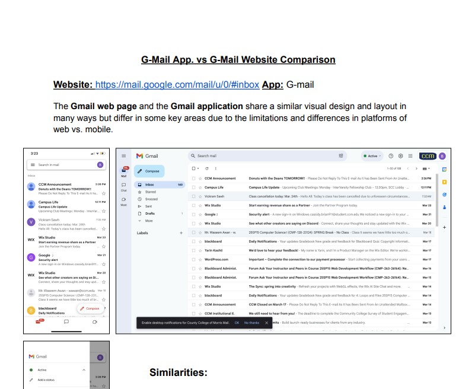Dismiss the desktop notifications banner with the X
This screenshot has height=389, width=475.
point(267,323)
